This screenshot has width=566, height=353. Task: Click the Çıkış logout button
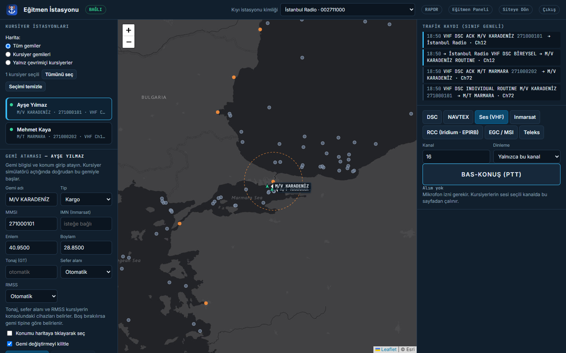click(x=549, y=10)
